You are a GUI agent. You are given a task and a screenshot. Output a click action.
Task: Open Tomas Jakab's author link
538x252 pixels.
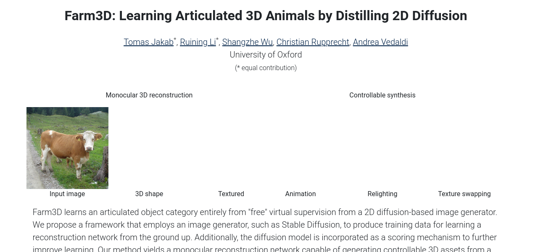coord(148,42)
